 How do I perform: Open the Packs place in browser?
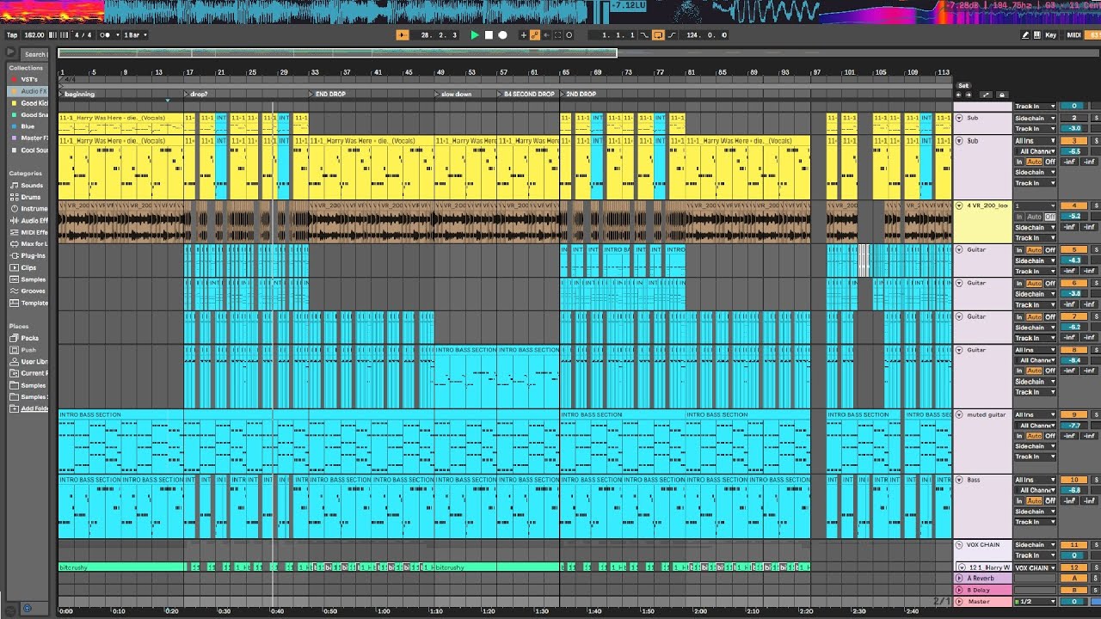click(x=27, y=338)
